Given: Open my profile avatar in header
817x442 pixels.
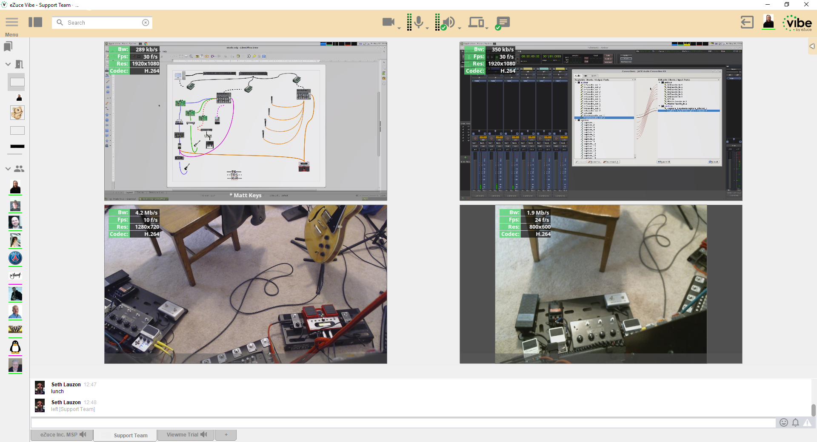Looking at the screenshot, I should point(768,22).
